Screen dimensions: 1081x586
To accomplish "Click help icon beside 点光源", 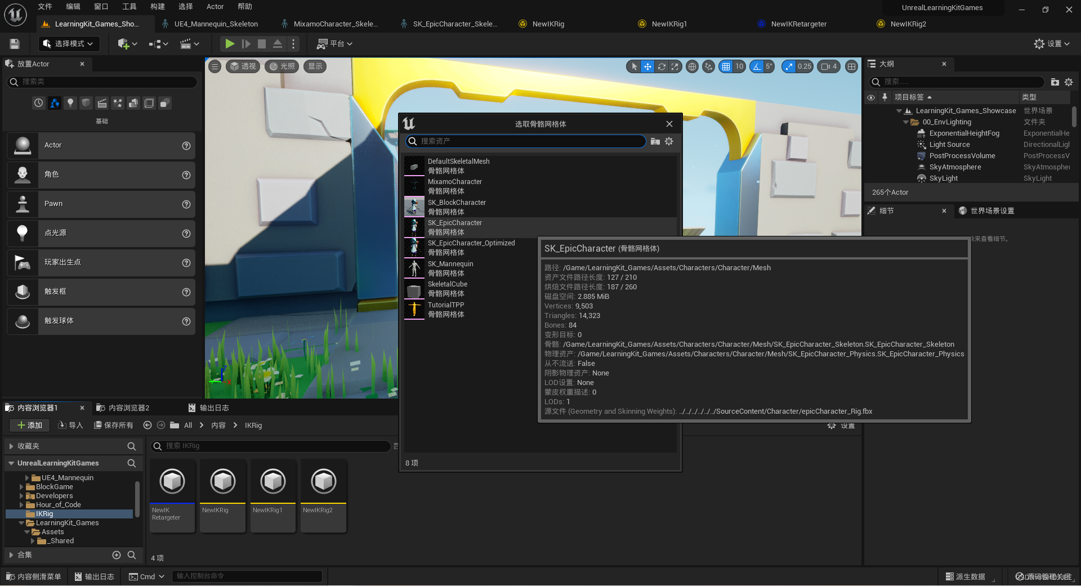I will click(x=186, y=234).
